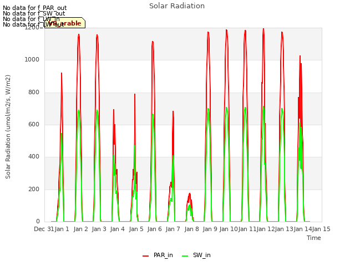Viewport: 355px width, 266px height.
Task: Click the '400' y-axis tick label
Action: point(34,156)
